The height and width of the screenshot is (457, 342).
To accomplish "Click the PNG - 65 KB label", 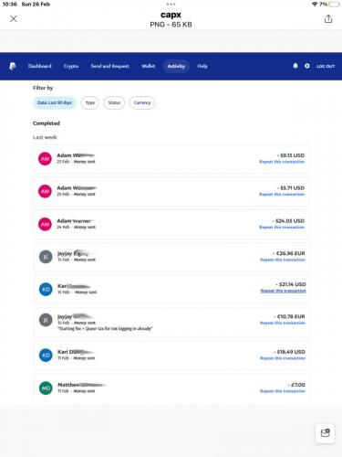I will pyautogui.click(x=171, y=25).
